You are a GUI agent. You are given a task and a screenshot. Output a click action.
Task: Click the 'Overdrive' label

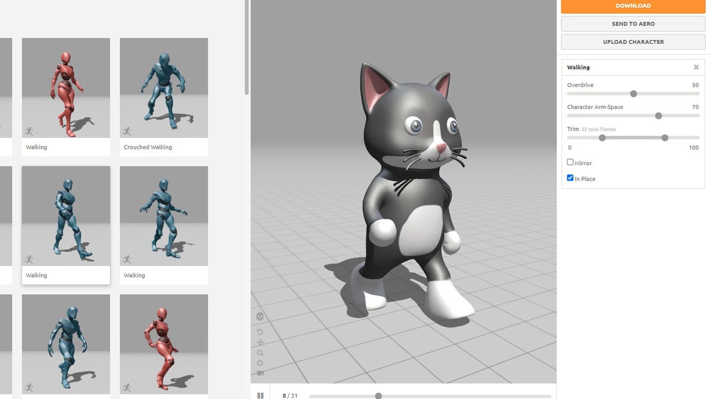[580, 85]
